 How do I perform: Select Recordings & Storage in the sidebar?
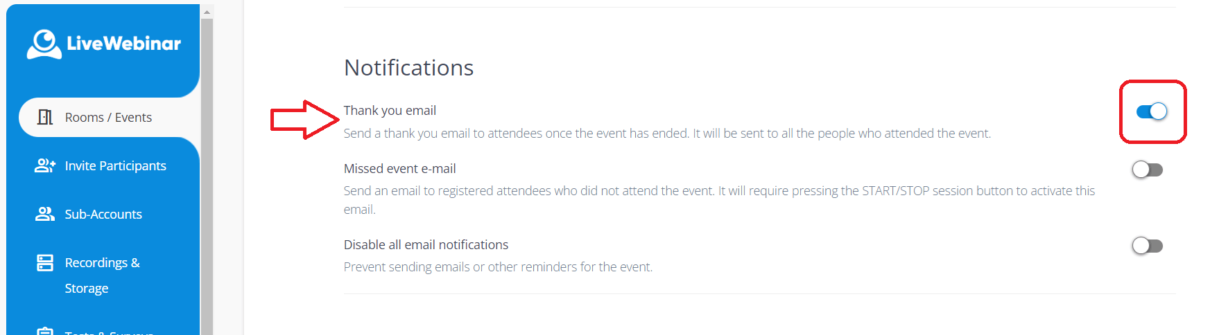pos(102,263)
